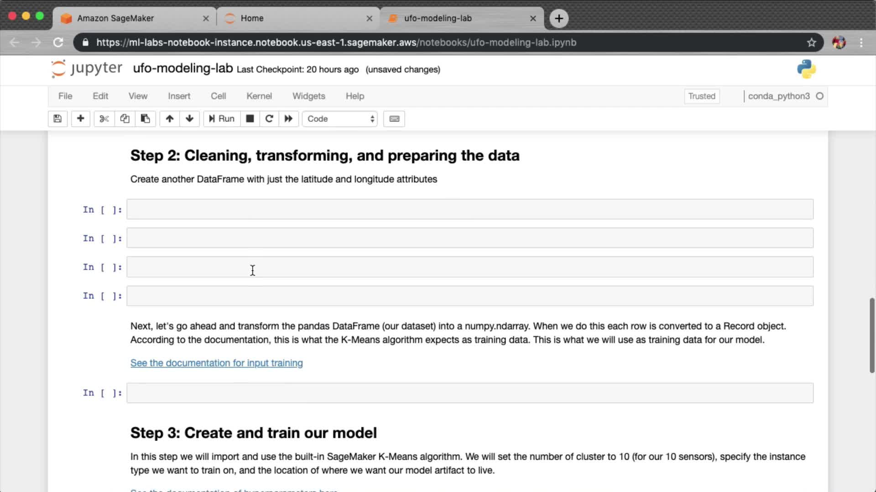Image resolution: width=876 pixels, height=492 pixels.
Task: Interrupt the kernel with the stop icon
Action: click(250, 119)
